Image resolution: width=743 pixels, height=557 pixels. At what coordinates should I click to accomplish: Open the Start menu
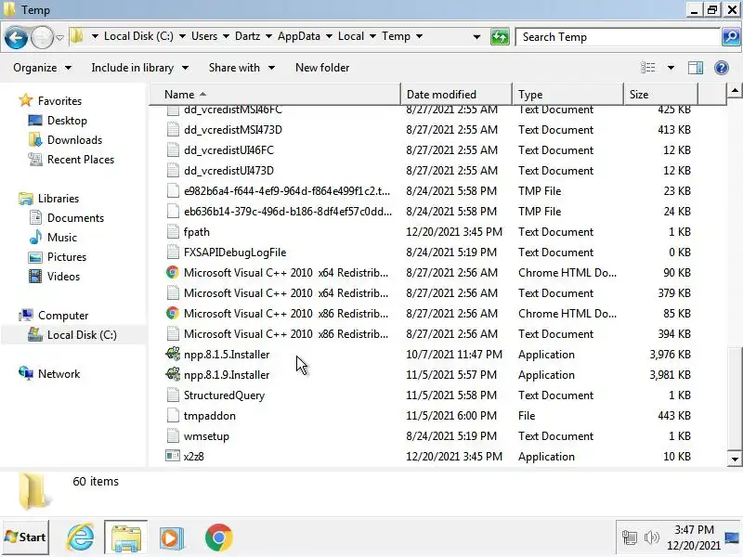[x=26, y=538]
